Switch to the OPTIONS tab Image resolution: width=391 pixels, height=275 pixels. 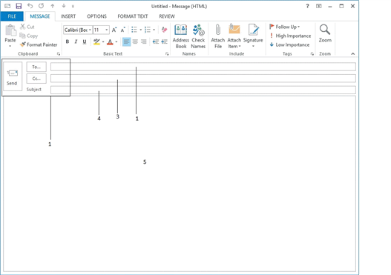96,16
